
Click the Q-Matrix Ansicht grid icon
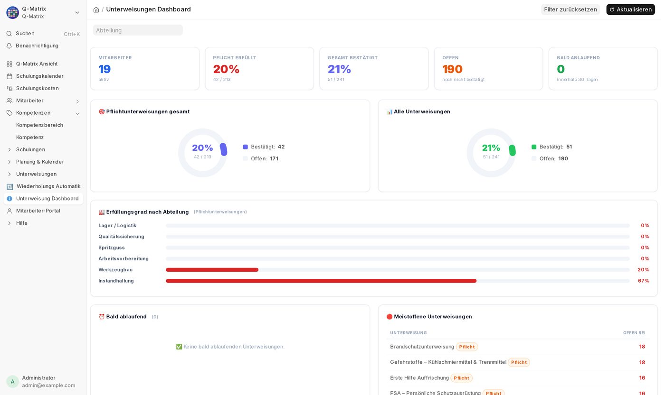point(9,64)
